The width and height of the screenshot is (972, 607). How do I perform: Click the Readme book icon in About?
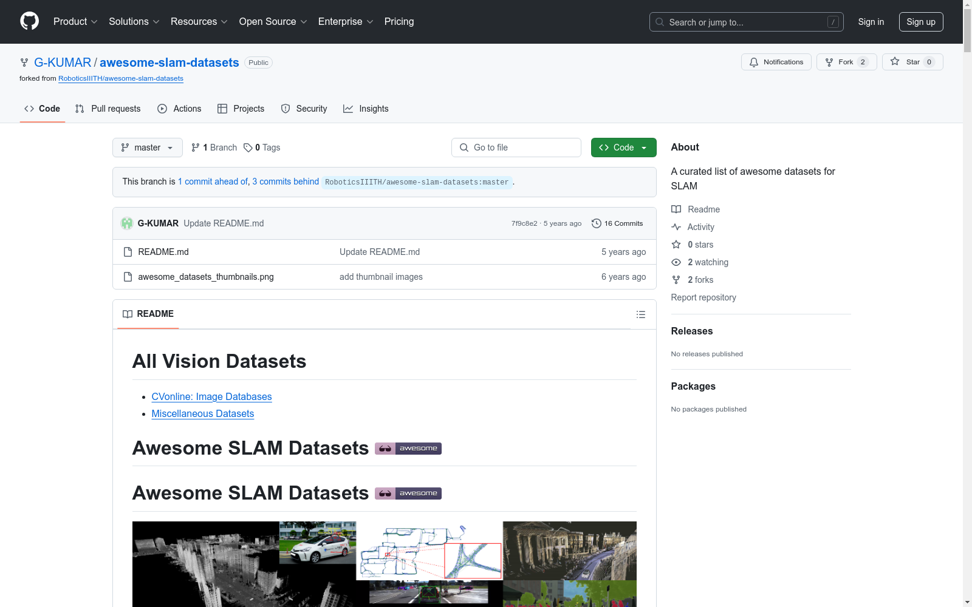pyautogui.click(x=676, y=209)
